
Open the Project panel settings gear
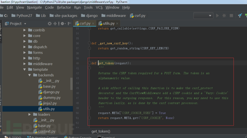[x=63, y=24]
